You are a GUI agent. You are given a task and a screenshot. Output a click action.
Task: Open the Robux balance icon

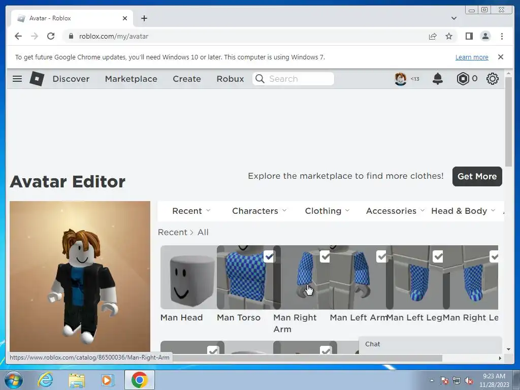pos(463,79)
